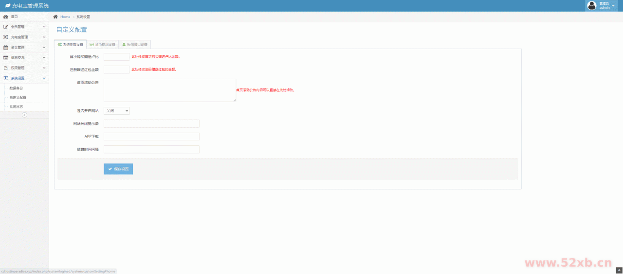Click the admin user avatar
The image size is (623, 274).
[592, 6]
